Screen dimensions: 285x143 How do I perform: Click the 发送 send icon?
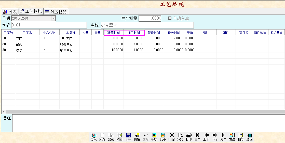click(x=232, y=137)
